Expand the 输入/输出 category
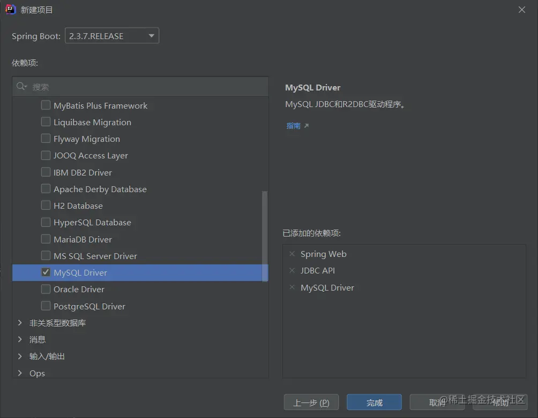 pos(20,356)
